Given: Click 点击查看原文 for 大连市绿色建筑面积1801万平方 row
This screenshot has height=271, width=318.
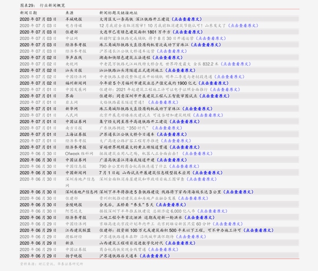Looking at the screenshot, I should pos(188,32).
